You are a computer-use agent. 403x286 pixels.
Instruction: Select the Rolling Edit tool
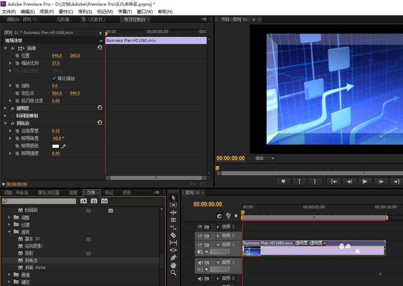[173, 220]
